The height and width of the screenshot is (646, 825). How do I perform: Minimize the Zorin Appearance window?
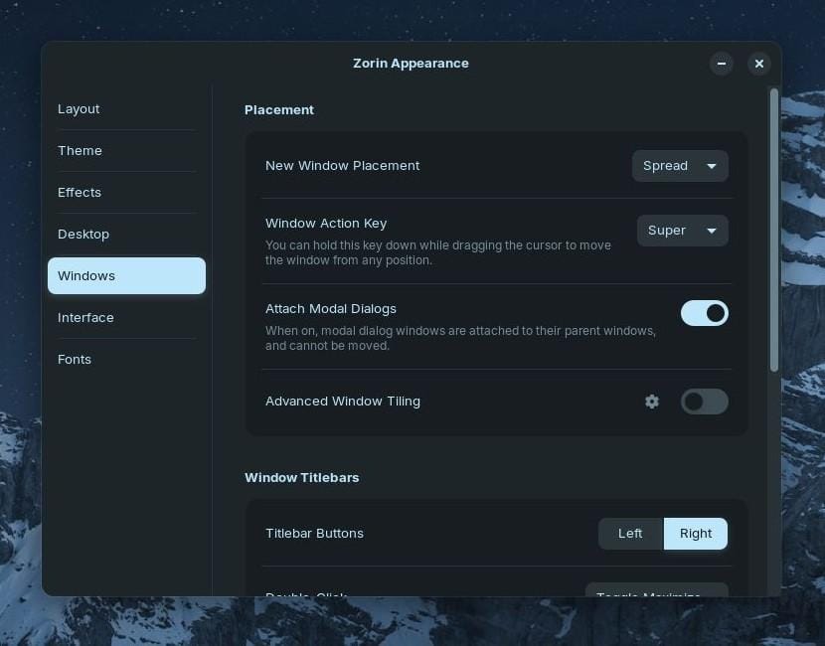pos(722,64)
